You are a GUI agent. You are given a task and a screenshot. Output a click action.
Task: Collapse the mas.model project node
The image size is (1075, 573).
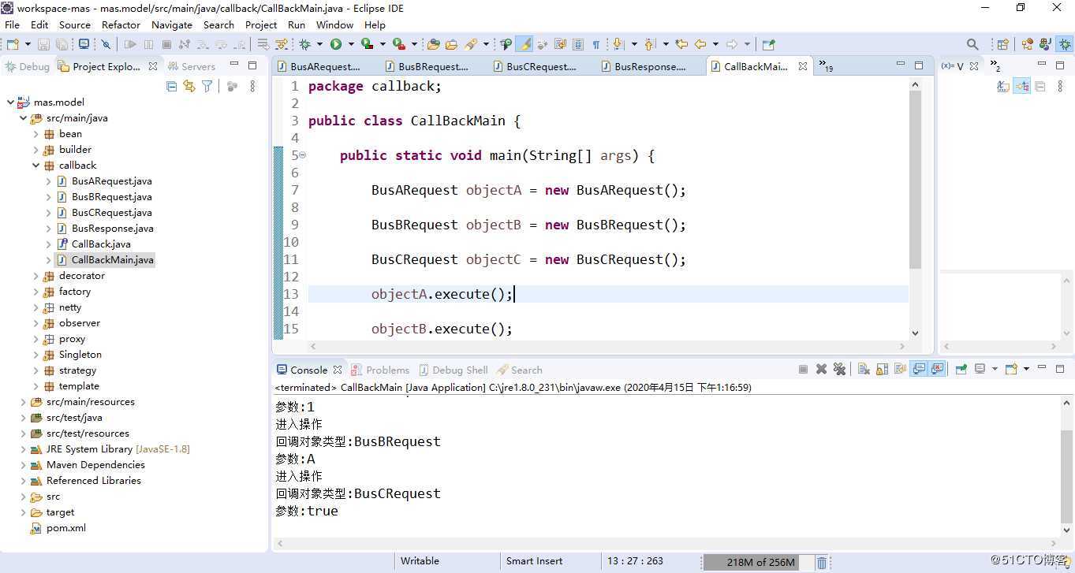pos(10,102)
